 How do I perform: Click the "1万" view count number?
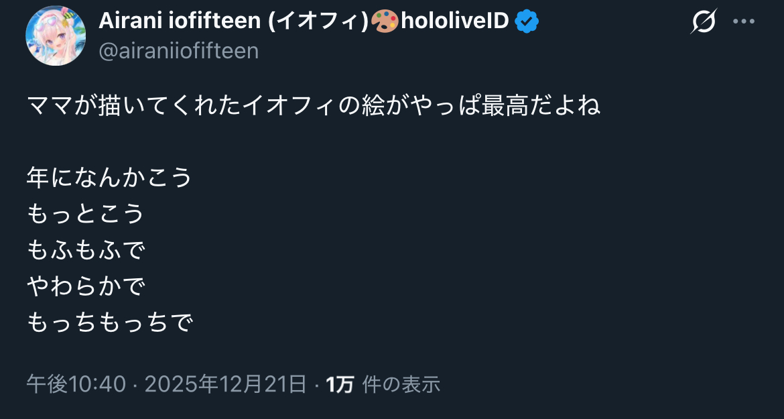tap(340, 384)
